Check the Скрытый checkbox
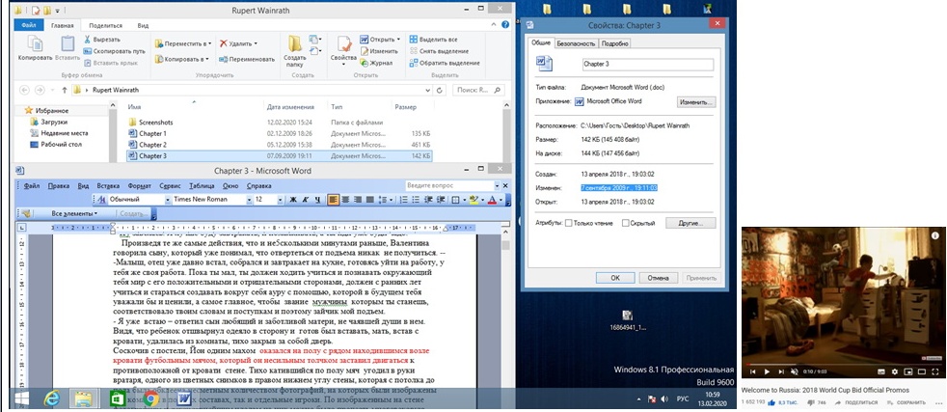Image resolution: width=947 pixels, height=412 pixels. (626, 223)
